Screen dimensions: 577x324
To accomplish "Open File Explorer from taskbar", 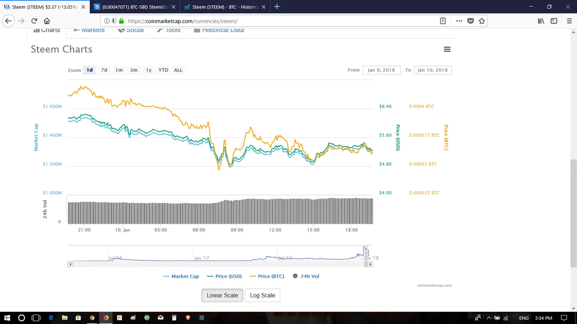I will pyautogui.click(x=64, y=318).
